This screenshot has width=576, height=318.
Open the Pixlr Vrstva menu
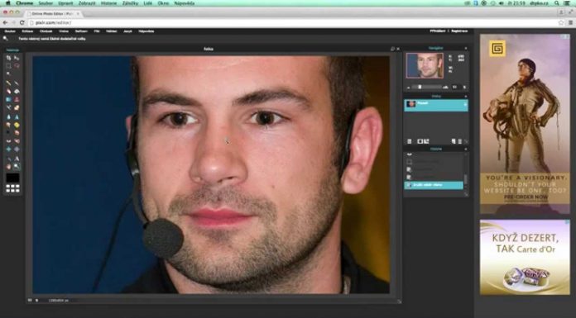coord(64,31)
